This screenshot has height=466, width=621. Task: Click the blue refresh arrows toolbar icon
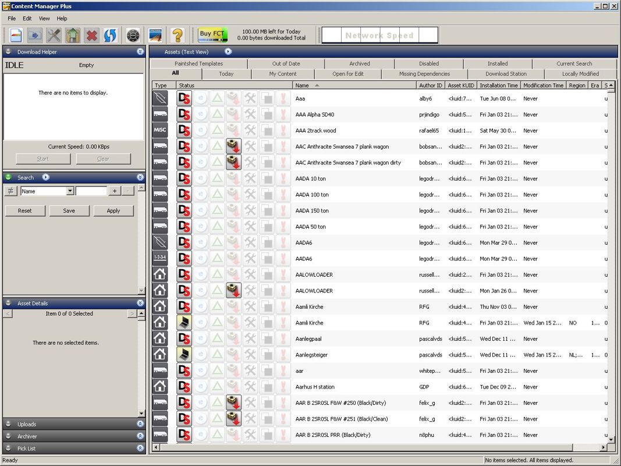click(110, 36)
